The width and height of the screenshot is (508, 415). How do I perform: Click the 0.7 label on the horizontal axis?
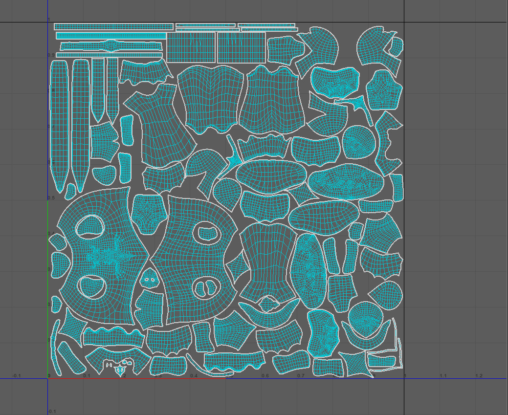(301, 376)
